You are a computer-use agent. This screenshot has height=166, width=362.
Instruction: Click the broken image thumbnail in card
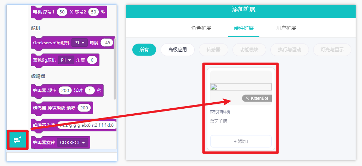tap(241, 87)
